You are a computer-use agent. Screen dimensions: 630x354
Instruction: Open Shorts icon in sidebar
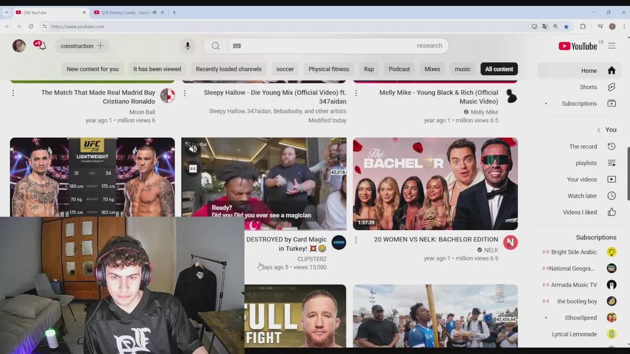tap(612, 87)
